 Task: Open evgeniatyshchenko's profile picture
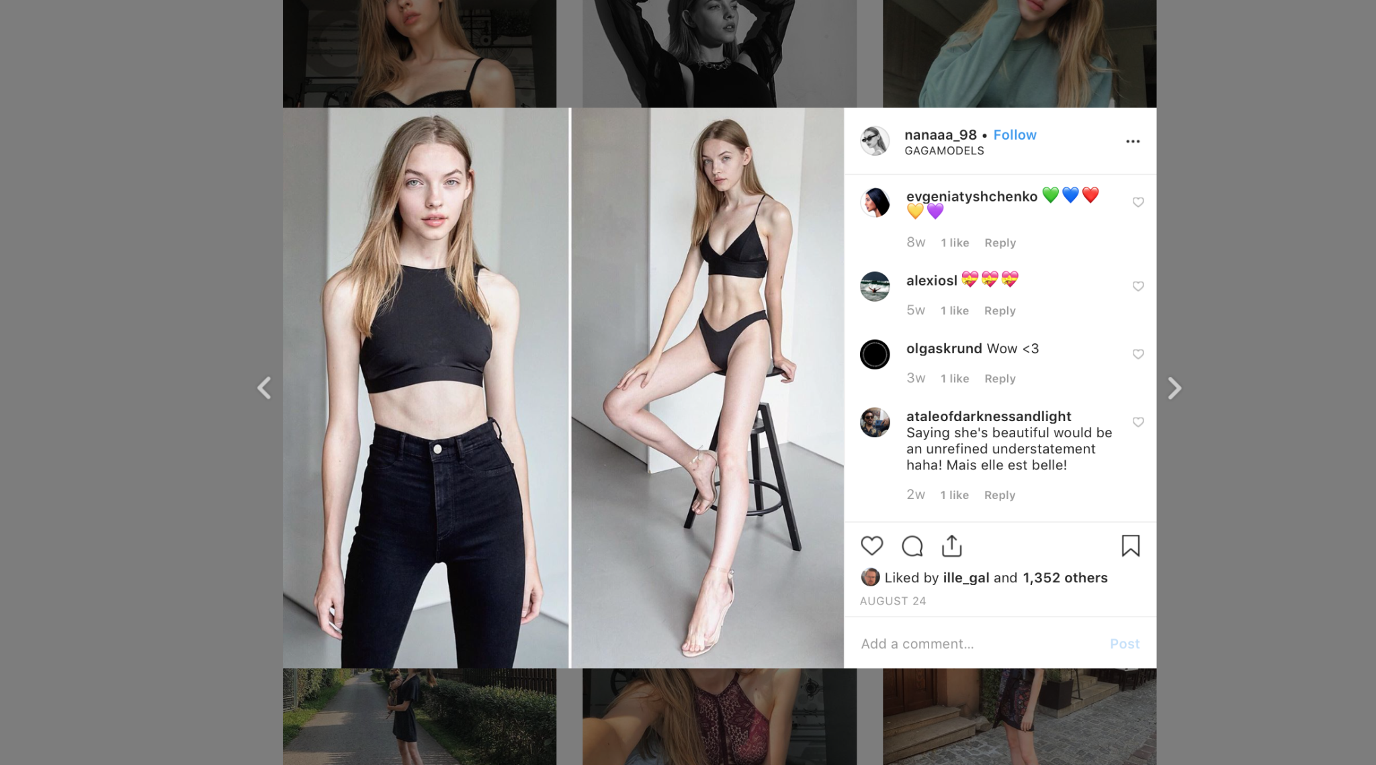click(x=875, y=202)
